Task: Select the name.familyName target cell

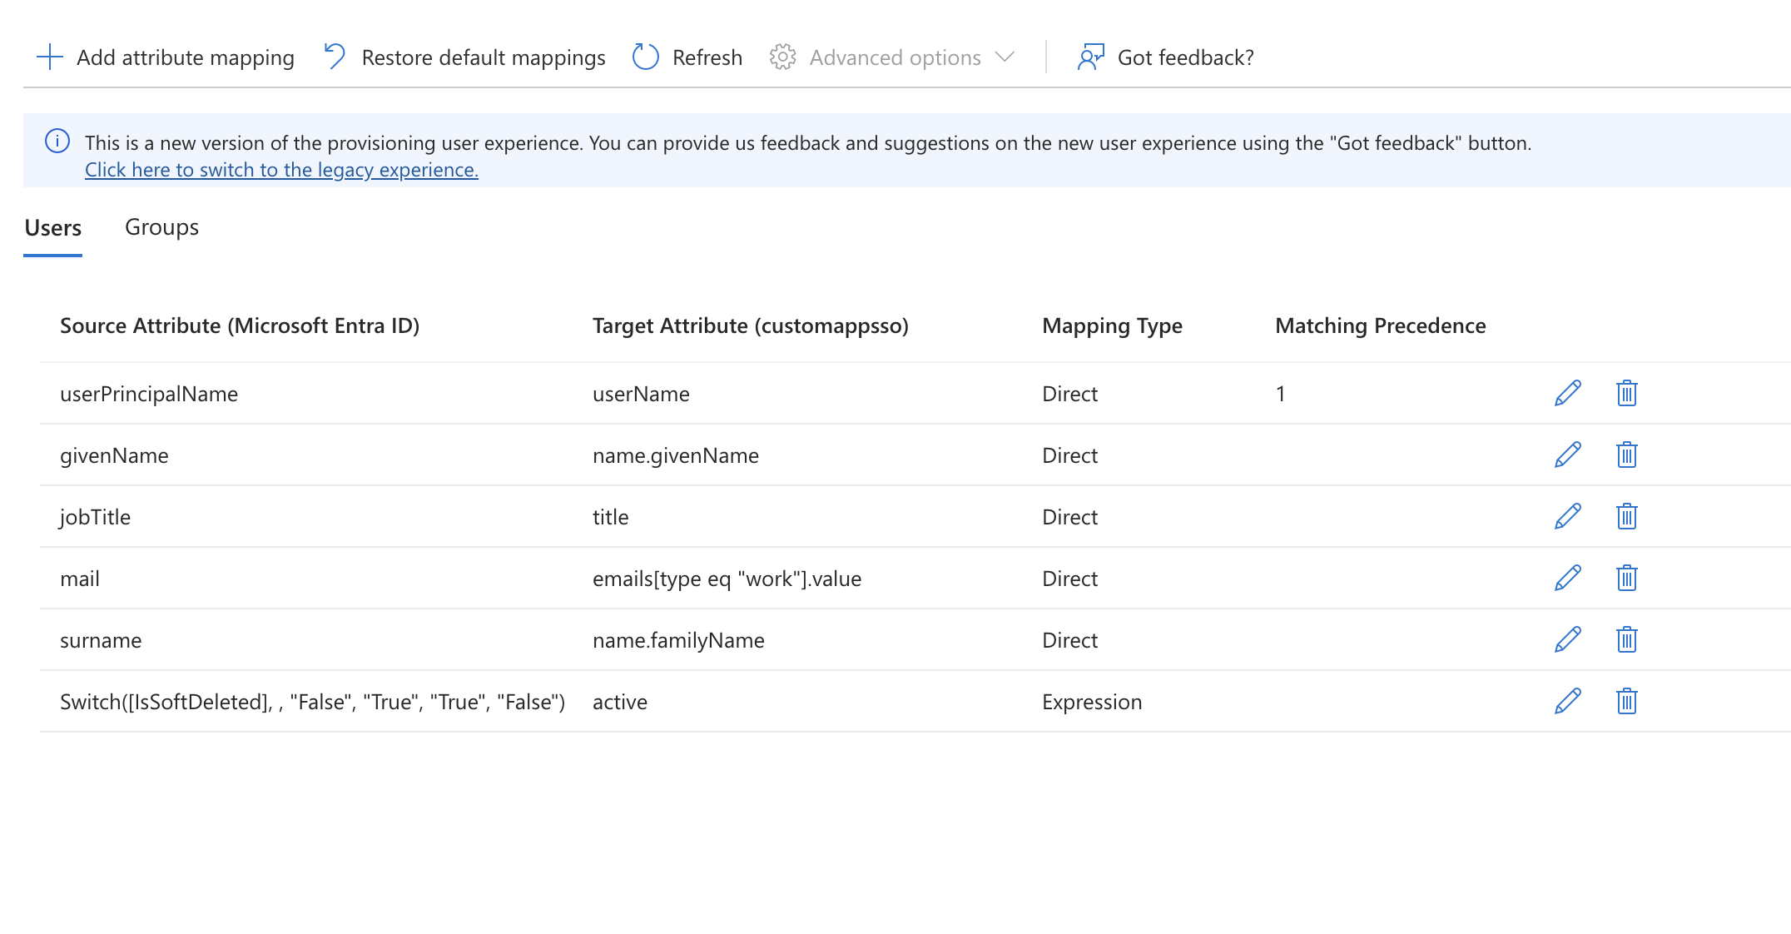Action: [678, 640]
